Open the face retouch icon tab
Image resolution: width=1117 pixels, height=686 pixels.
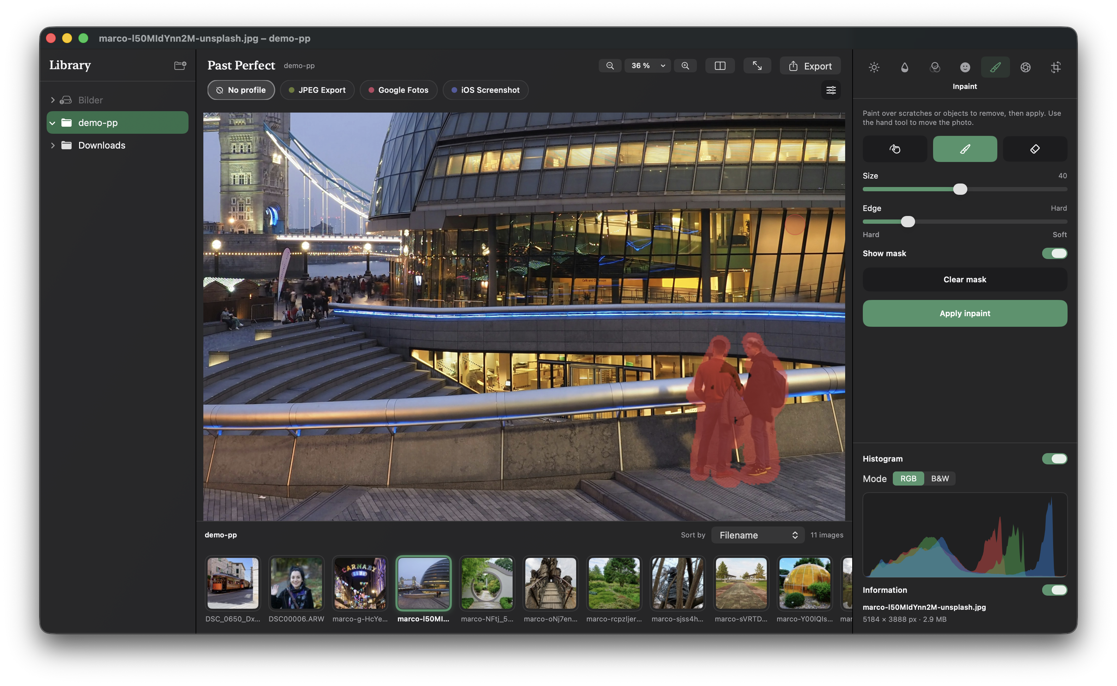(x=965, y=67)
